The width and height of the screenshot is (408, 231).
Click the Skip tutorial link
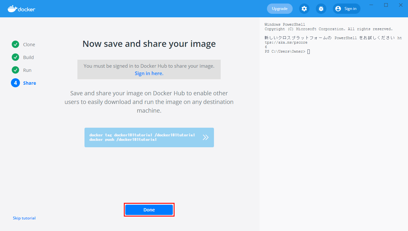pyautogui.click(x=24, y=218)
